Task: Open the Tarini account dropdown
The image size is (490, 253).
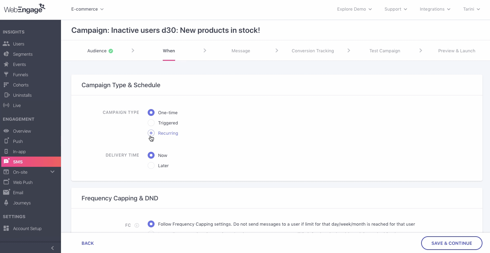Action: tap(471, 9)
